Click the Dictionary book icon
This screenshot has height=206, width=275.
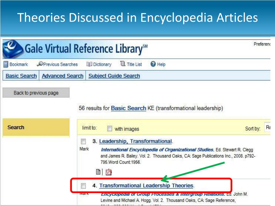89,64
